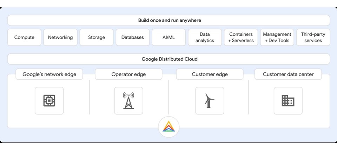This screenshot has height=147, width=337.
Task: Click the Databases box
Action: tap(133, 37)
